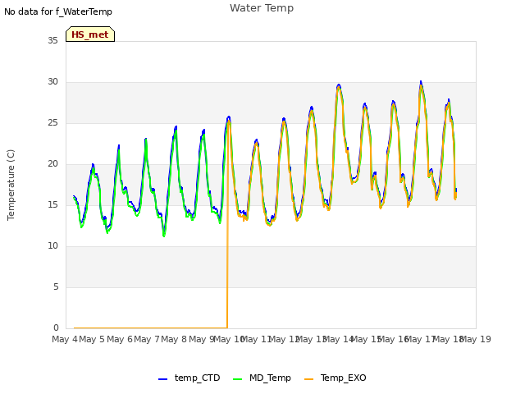Screen dimensions: 525x394
Task: Click the blue temp_CTD legend swatch
Action: pos(162,379)
